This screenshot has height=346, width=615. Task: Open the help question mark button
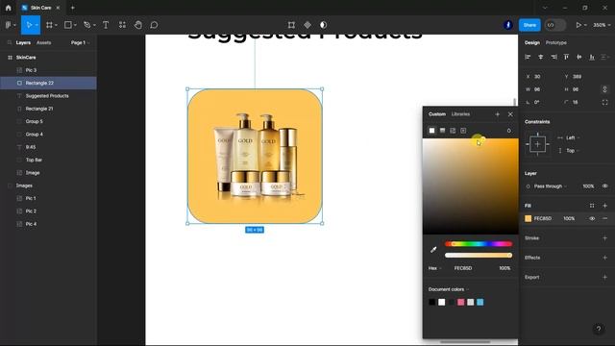[x=599, y=329]
